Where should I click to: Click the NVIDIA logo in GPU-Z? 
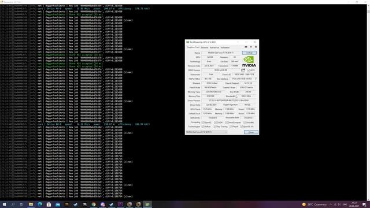(249, 62)
